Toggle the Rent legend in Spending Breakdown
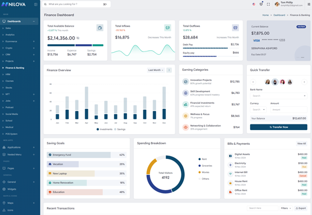 (203, 159)
